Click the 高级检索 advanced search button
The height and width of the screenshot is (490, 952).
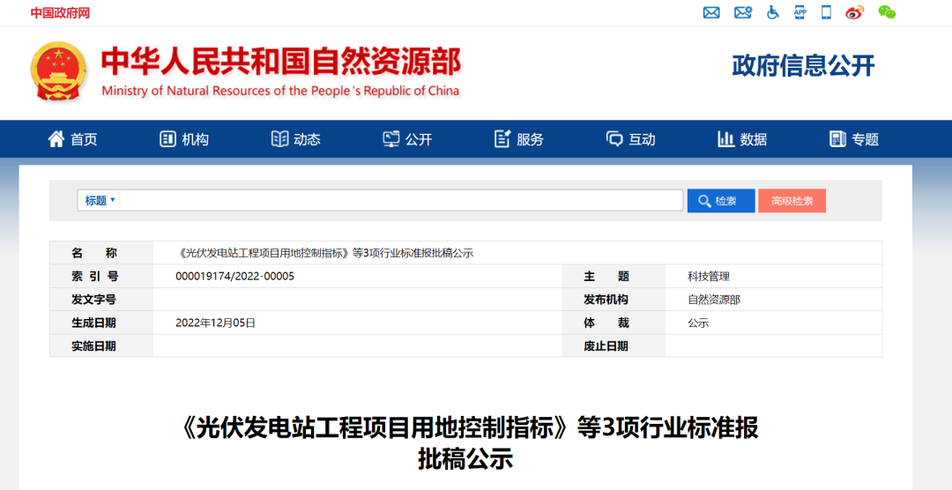coord(792,201)
